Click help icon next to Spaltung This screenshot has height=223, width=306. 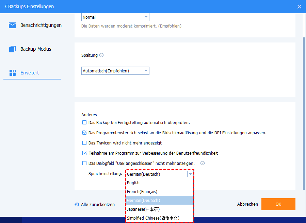pos(101,55)
